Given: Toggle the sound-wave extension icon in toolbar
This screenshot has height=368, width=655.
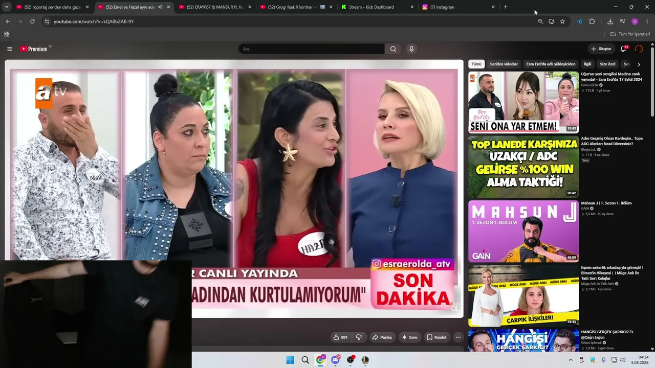Looking at the screenshot, I should tap(579, 21).
